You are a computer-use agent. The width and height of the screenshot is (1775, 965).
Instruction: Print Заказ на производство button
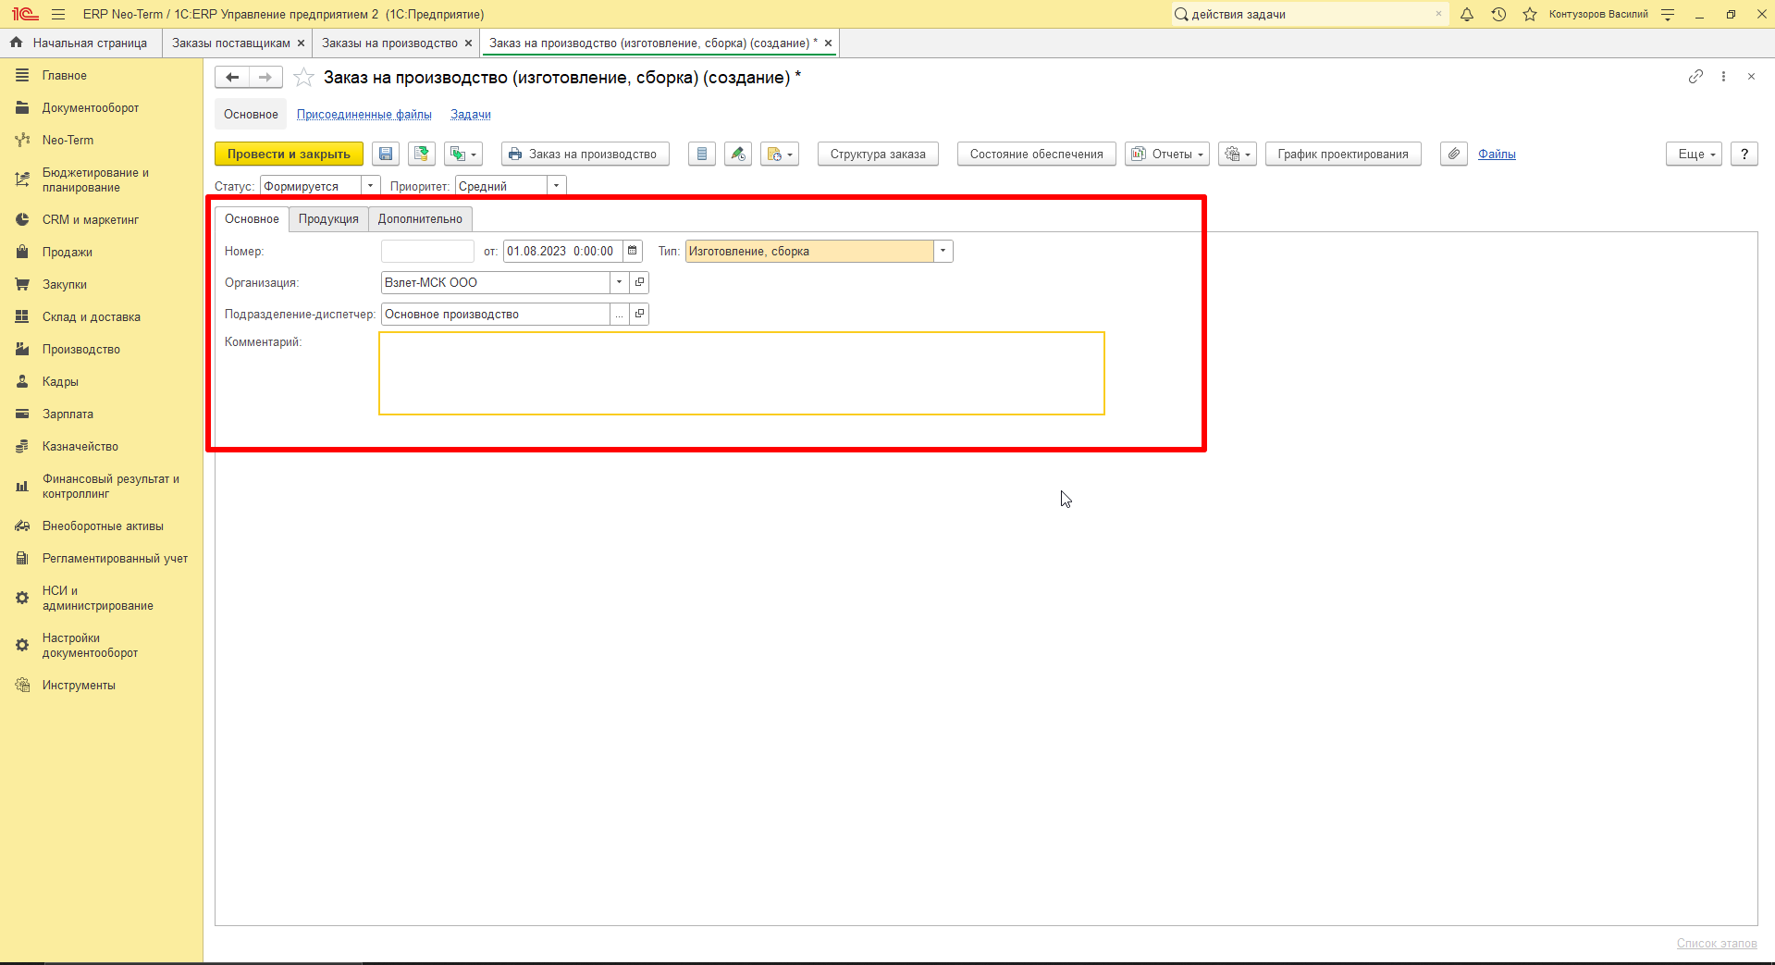coord(586,155)
